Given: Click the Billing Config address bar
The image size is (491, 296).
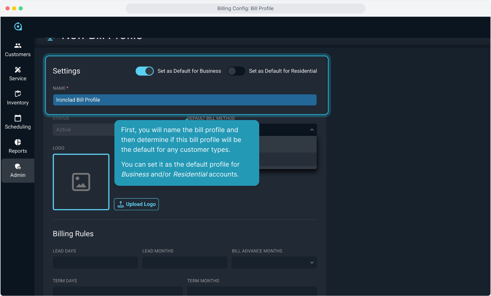Looking at the screenshot, I should pos(245,8).
